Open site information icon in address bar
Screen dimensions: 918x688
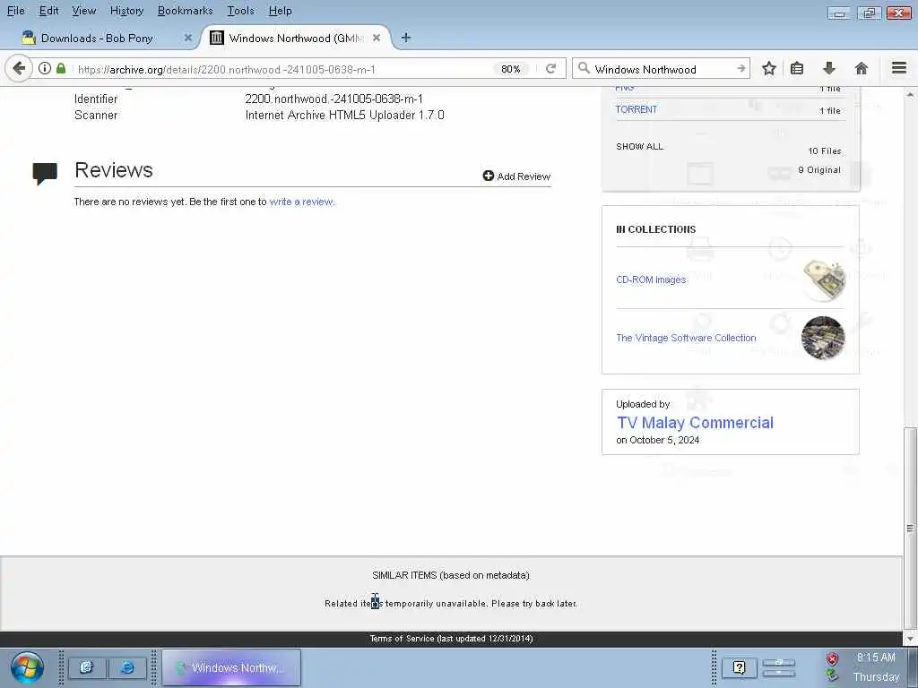(x=45, y=68)
